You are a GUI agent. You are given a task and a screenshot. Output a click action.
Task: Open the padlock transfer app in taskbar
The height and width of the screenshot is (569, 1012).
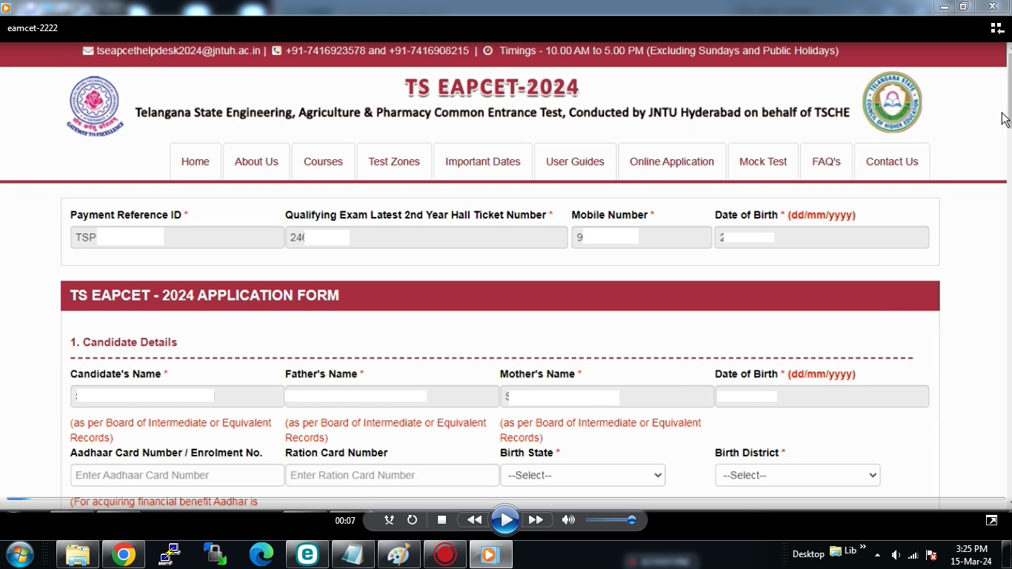(216, 554)
